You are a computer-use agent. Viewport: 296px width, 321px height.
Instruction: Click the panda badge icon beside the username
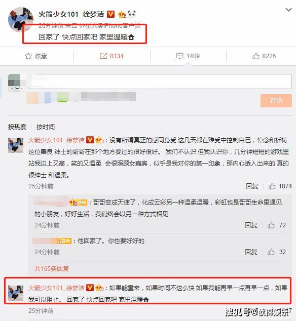132,14
